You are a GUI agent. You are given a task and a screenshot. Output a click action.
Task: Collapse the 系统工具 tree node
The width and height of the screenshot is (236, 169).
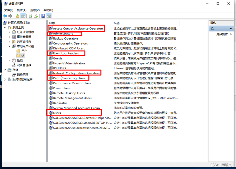point(5,27)
